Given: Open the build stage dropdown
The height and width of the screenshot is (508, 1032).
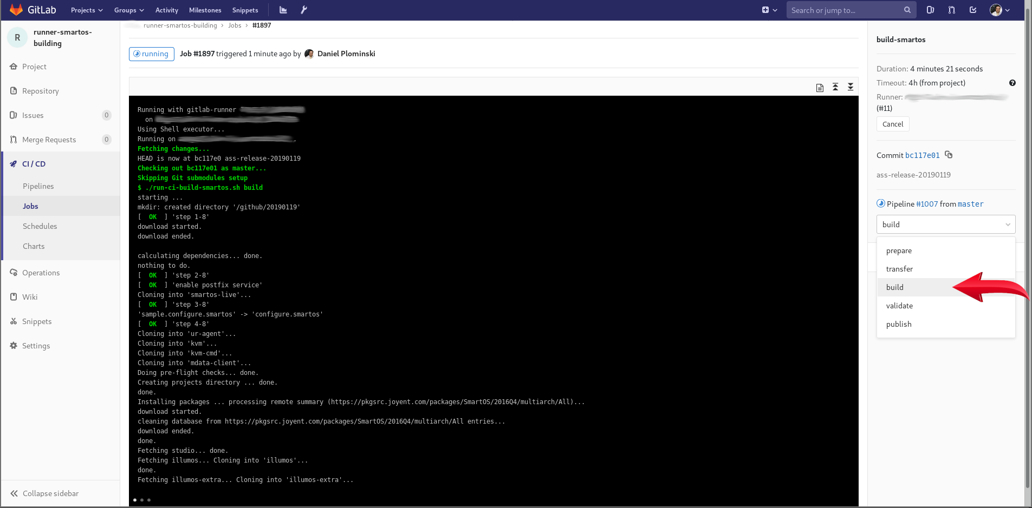Looking at the screenshot, I should pyautogui.click(x=946, y=225).
